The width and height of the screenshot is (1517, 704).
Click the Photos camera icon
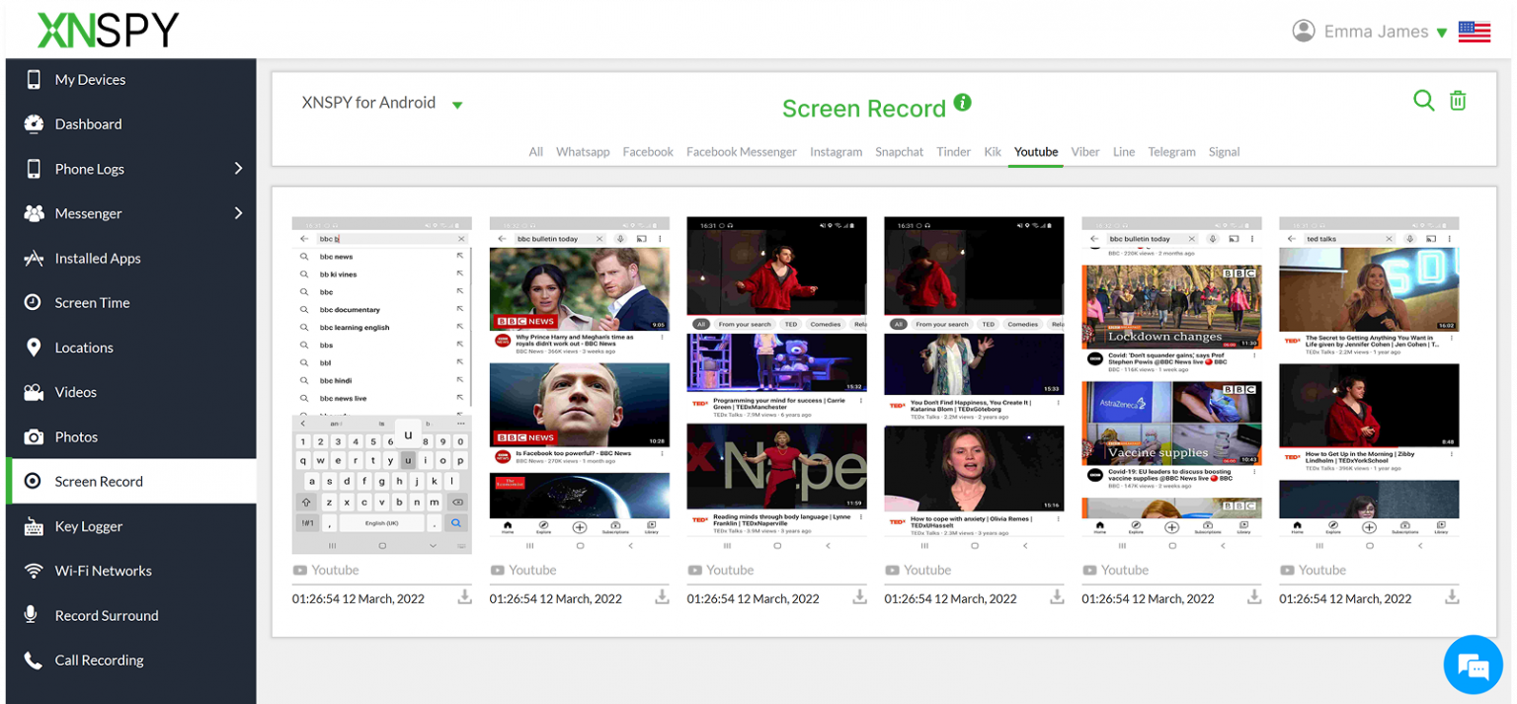(x=34, y=436)
